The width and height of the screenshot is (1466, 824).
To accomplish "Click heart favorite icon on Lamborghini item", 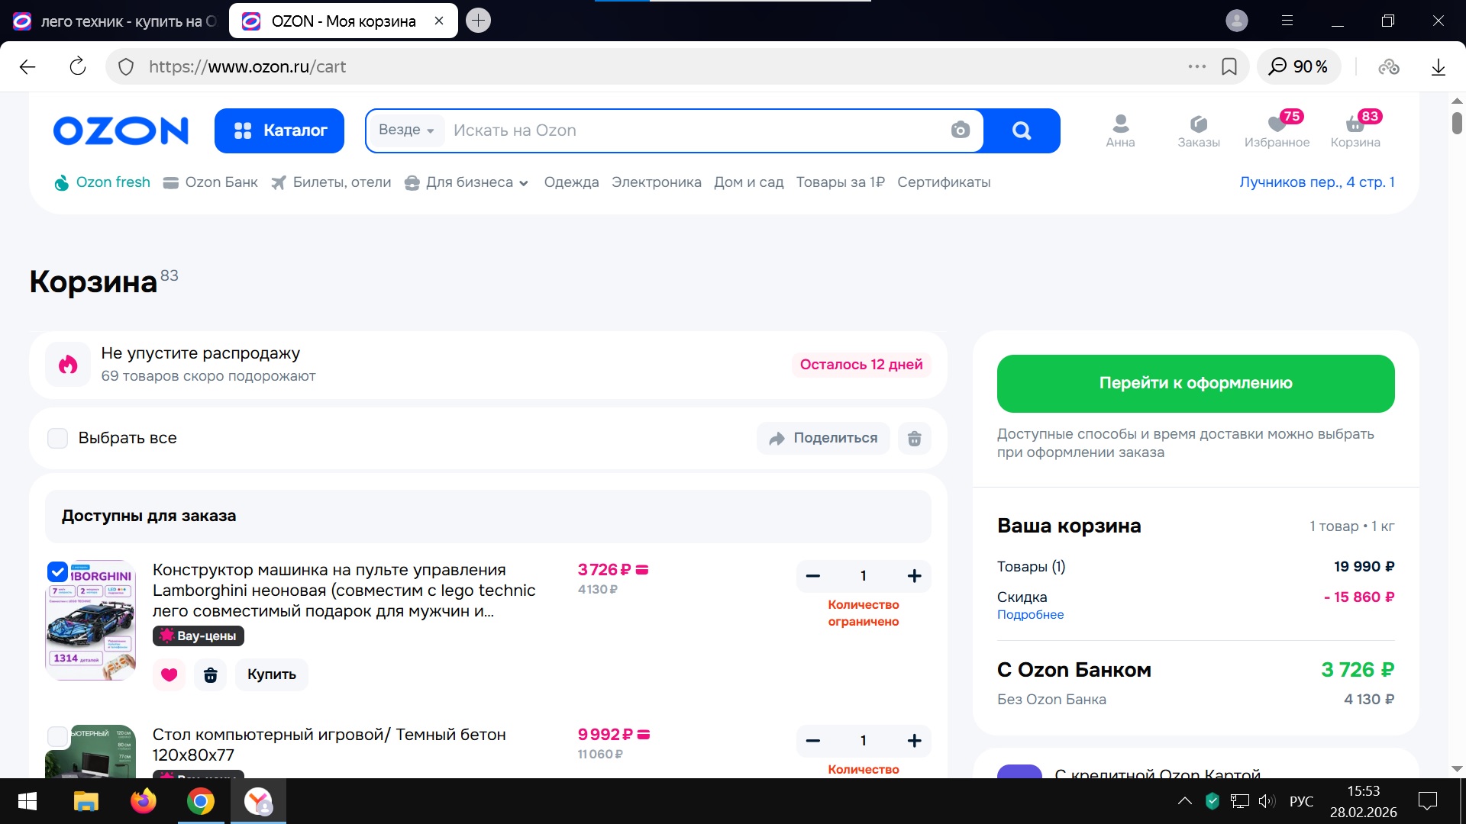I will 170,674.
